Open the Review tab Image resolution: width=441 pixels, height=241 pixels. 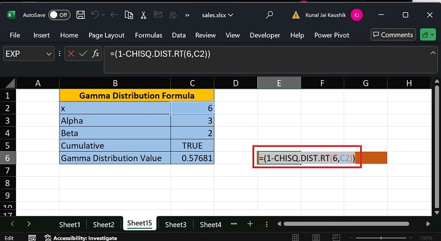tap(205, 35)
